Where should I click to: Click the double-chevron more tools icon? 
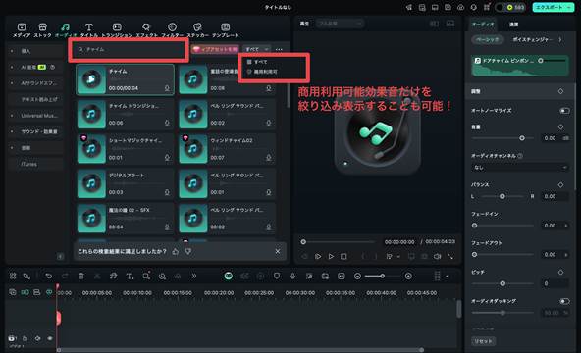(193, 277)
